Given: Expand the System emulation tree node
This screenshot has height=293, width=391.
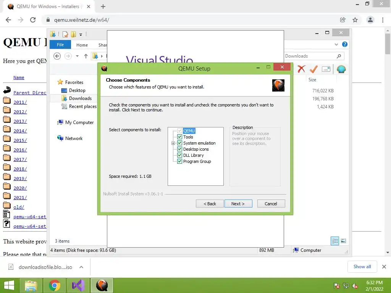Looking at the screenshot, I should pos(173,143).
